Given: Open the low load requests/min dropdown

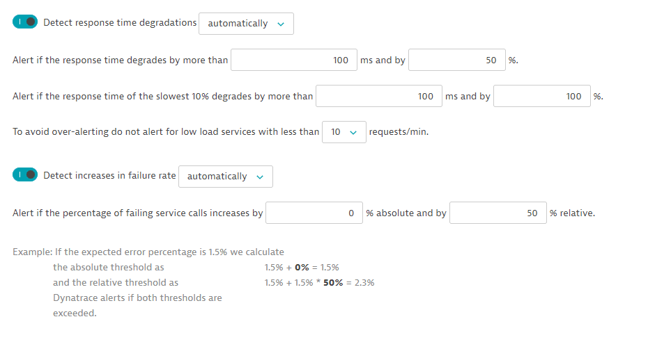Looking at the screenshot, I should tap(344, 132).
